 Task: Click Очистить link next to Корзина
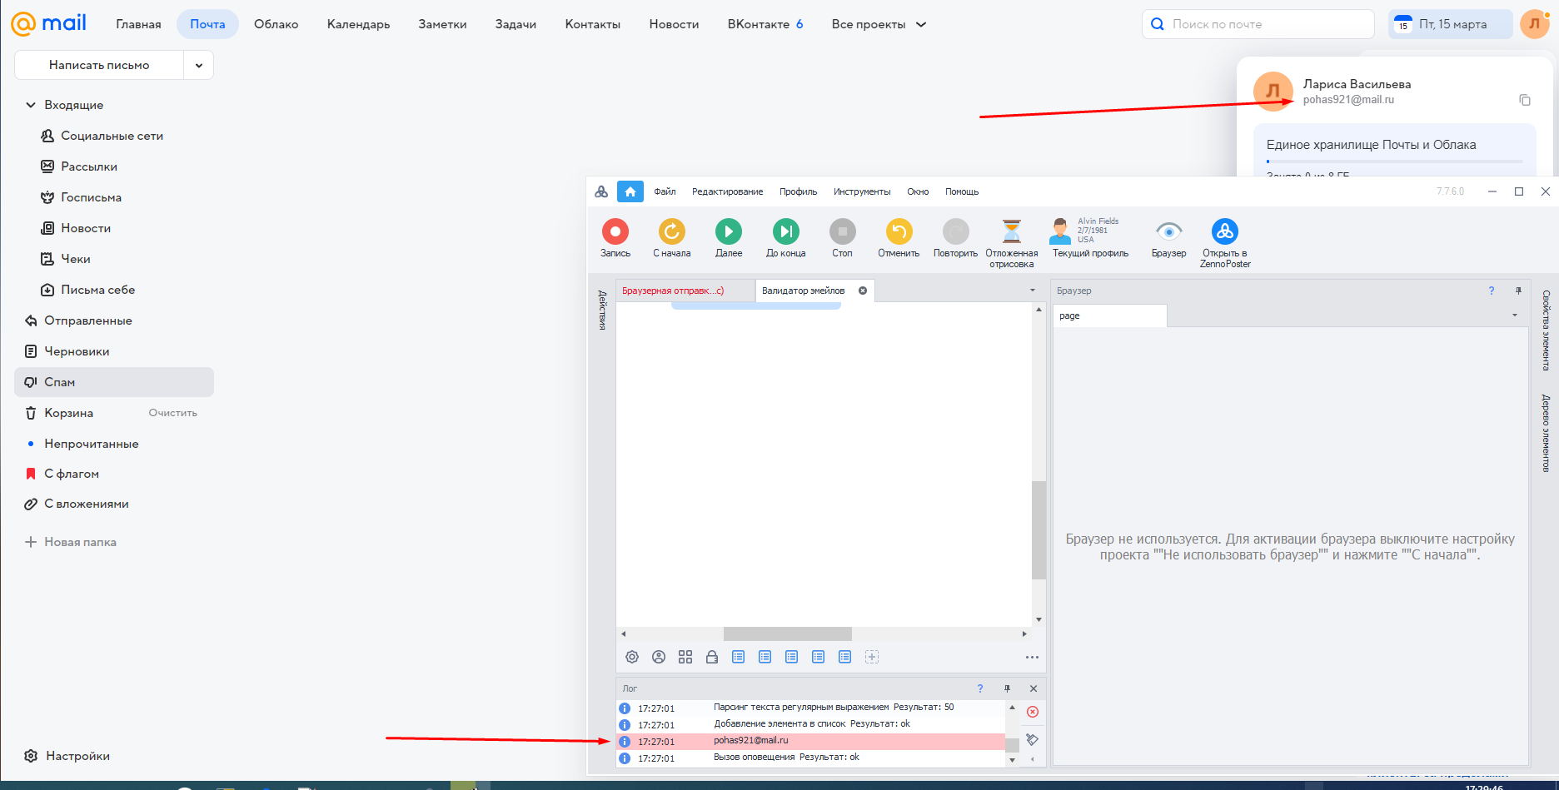tap(172, 413)
